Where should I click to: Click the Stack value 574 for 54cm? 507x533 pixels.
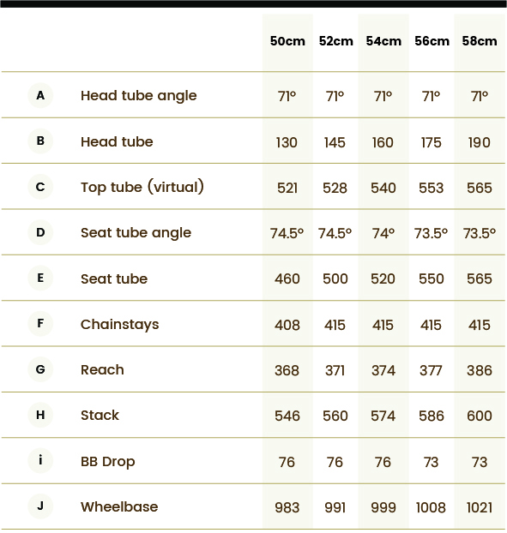pos(383,416)
